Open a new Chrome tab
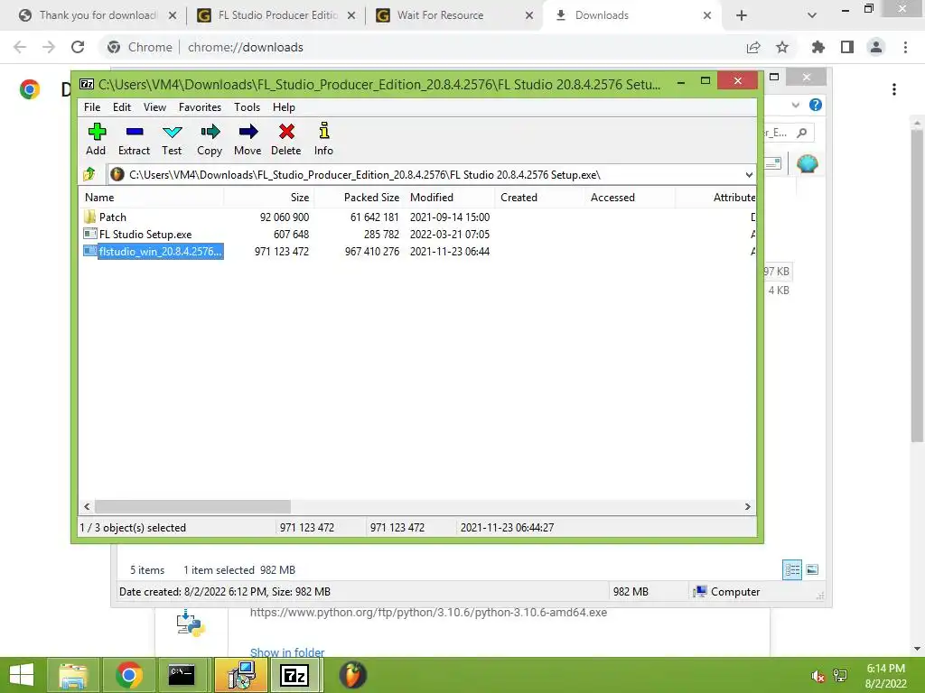The image size is (925, 693). coord(742,15)
